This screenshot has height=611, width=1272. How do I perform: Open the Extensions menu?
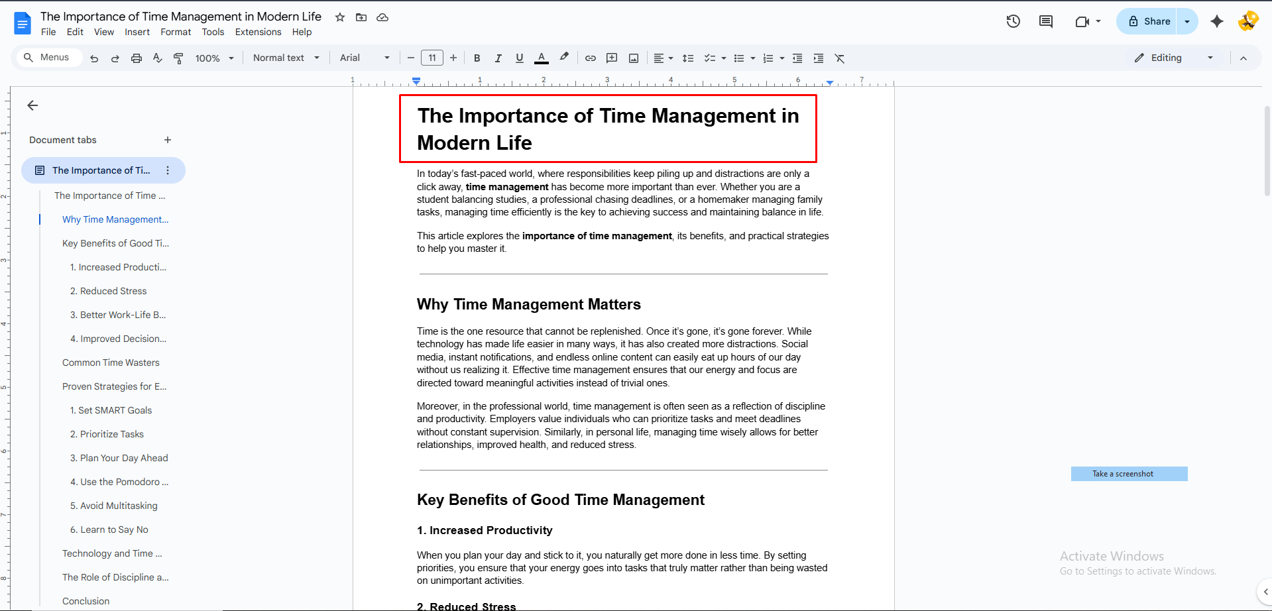coord(258,32)
